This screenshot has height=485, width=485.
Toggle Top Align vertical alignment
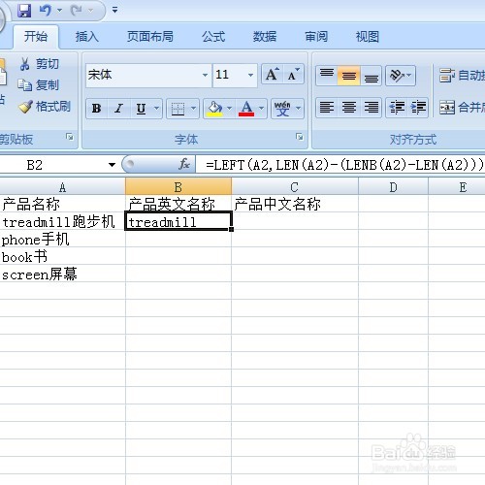point(327,76)
